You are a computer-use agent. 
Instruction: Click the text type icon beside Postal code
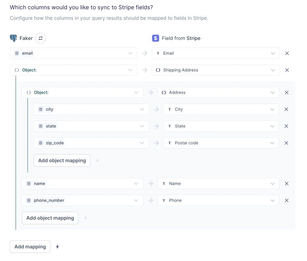pyautogui.click(x=170, y=143)
